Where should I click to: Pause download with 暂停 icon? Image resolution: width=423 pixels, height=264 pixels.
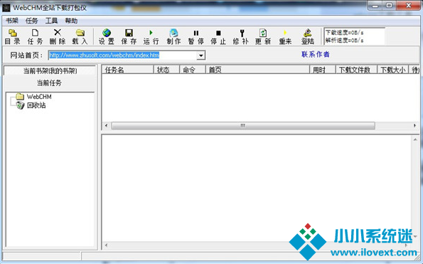click(196, 33)
